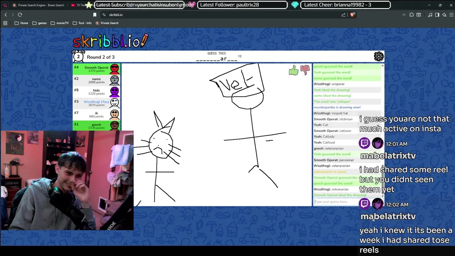Open the share page icon
This screenshot has height=256, width=455.
click(x=343, y=15)
